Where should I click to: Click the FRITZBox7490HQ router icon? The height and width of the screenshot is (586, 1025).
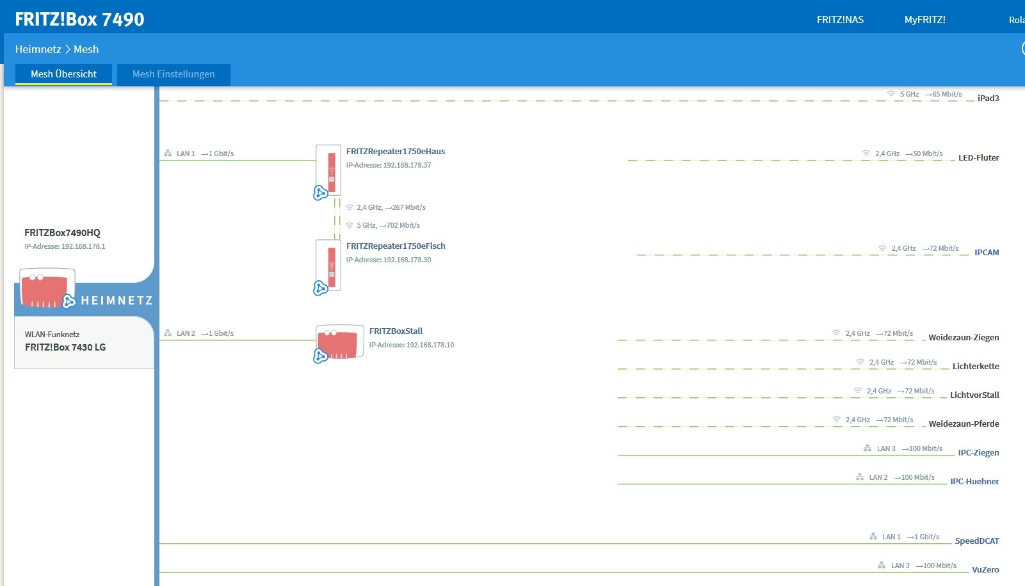tap(47, 288)
